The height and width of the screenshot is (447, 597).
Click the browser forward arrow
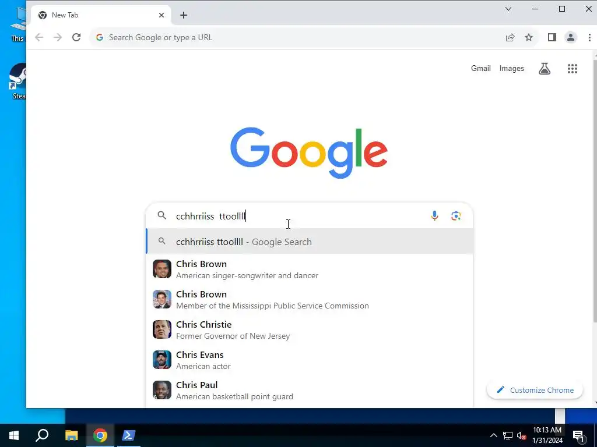58,37
